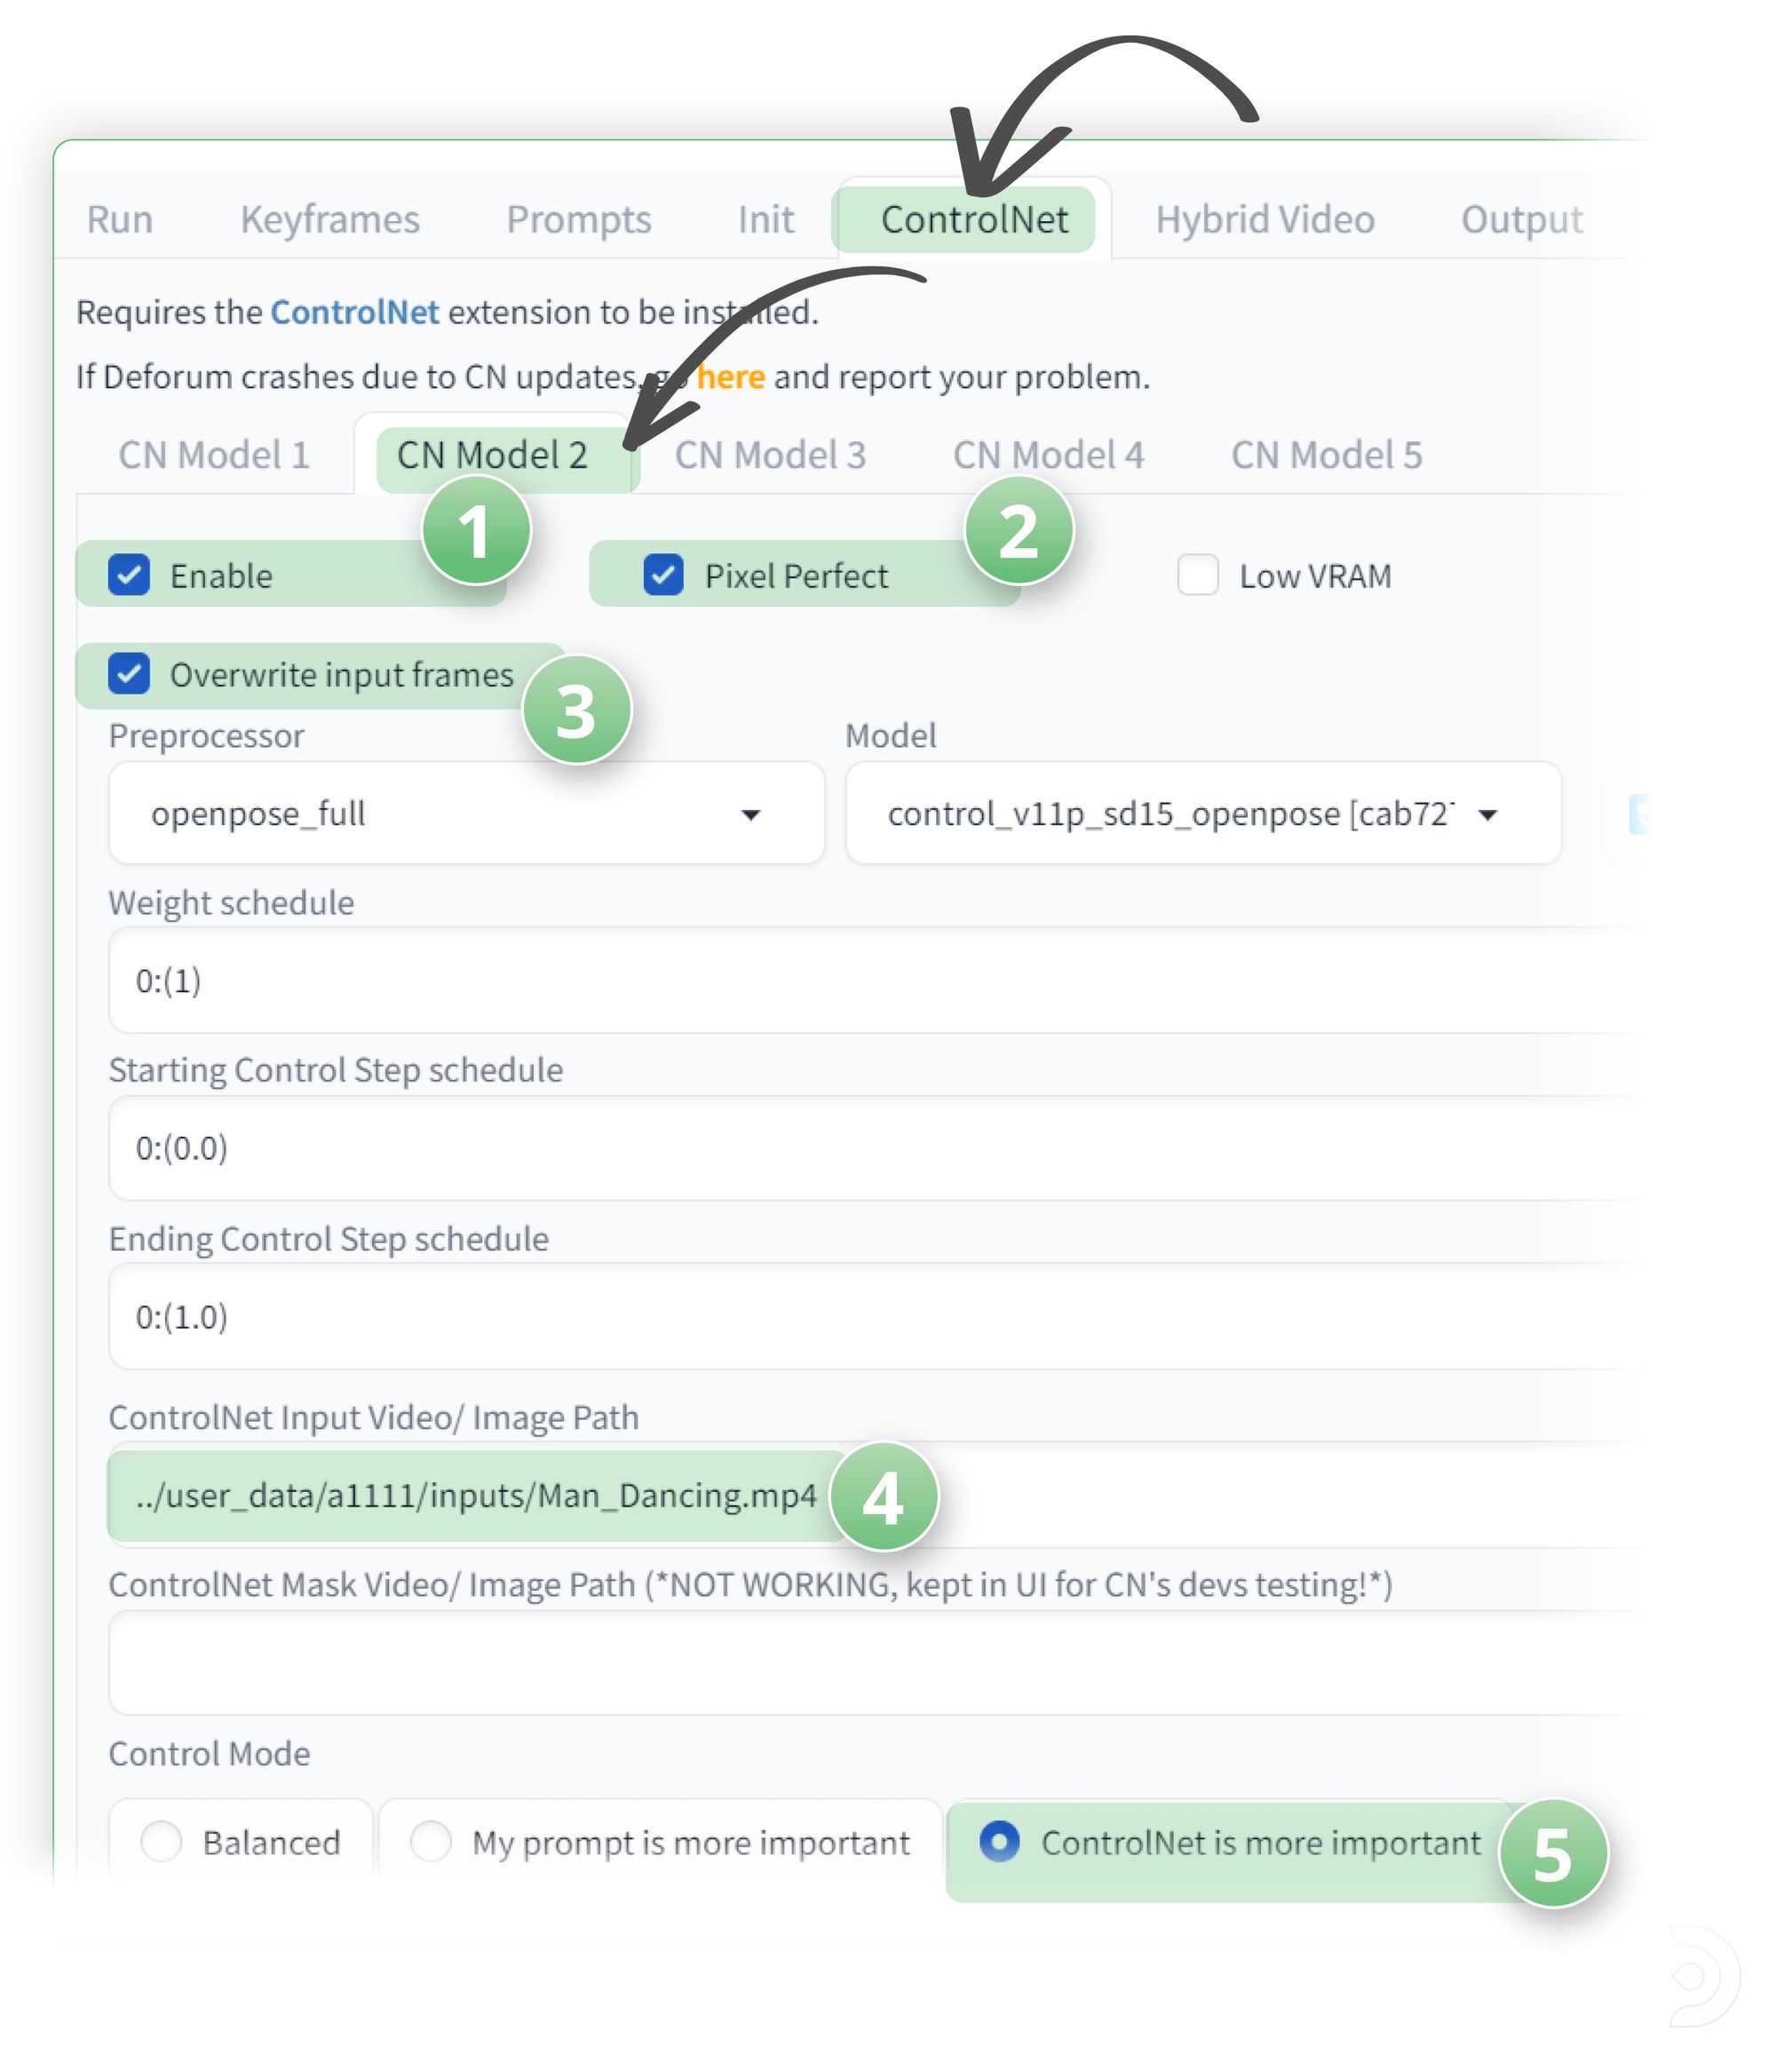1776x2072 pixels.
Task: Switch to CN Model 3 tab
Action: point(769,455)
